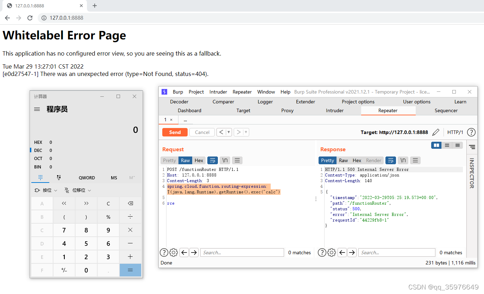Viewport: 484px width, 294px height.
Task: Click the pencil icon to edit target
Action: (x=436, y=132)
